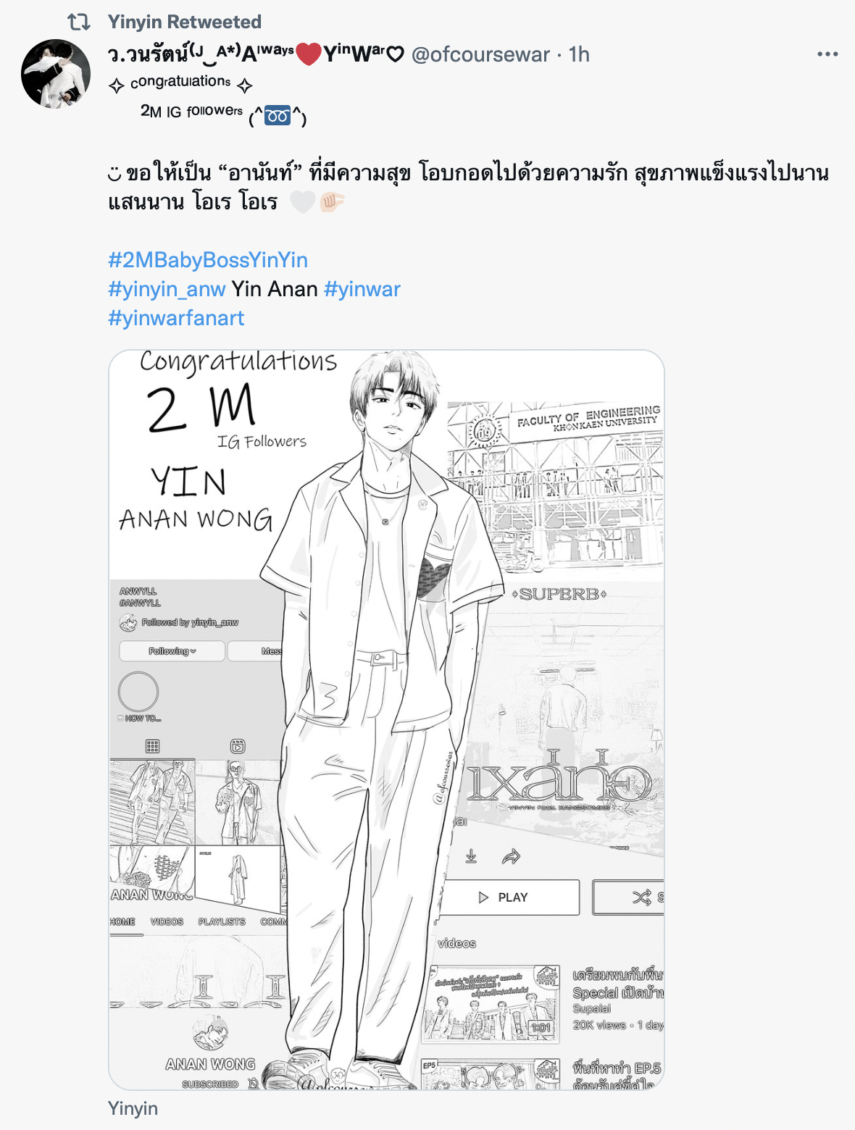Open the #yinyin_anw hashtag
The width and height of the screenshot is (855, 1130).
pos(167,289)
